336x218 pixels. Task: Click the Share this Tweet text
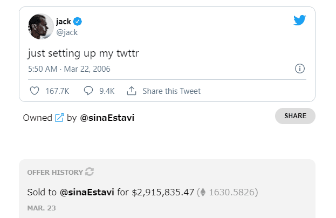click(x=171, y=91)
